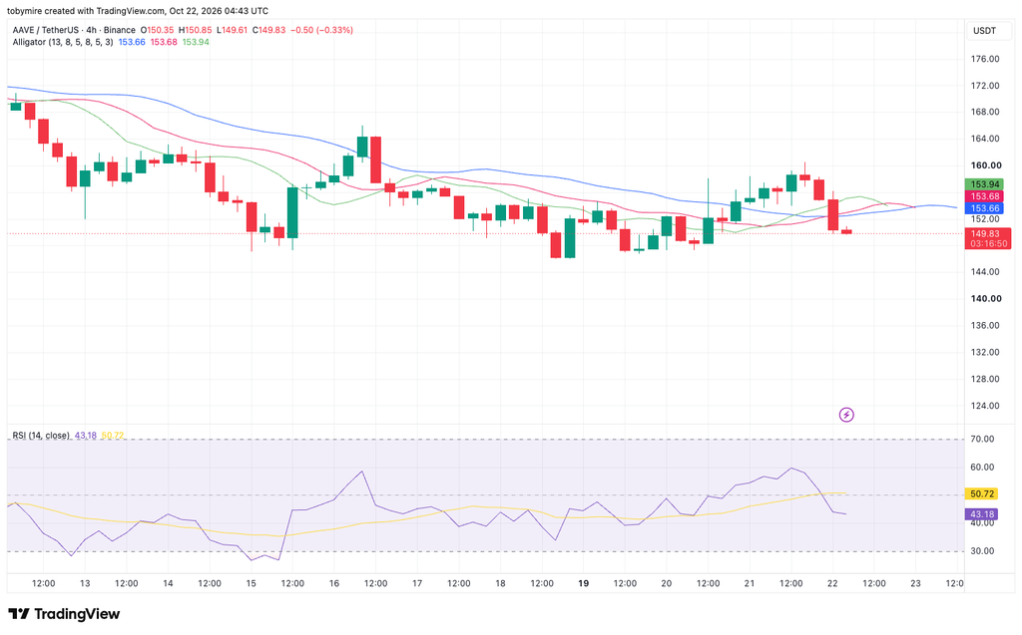Click the 16 date label on time axis
Screen dimensions: 1022x635
333,583
